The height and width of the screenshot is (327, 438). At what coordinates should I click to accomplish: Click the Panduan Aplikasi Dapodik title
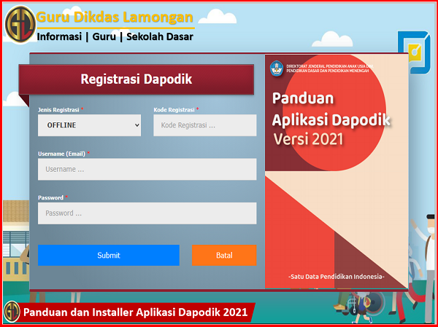[x=331, y=109]
